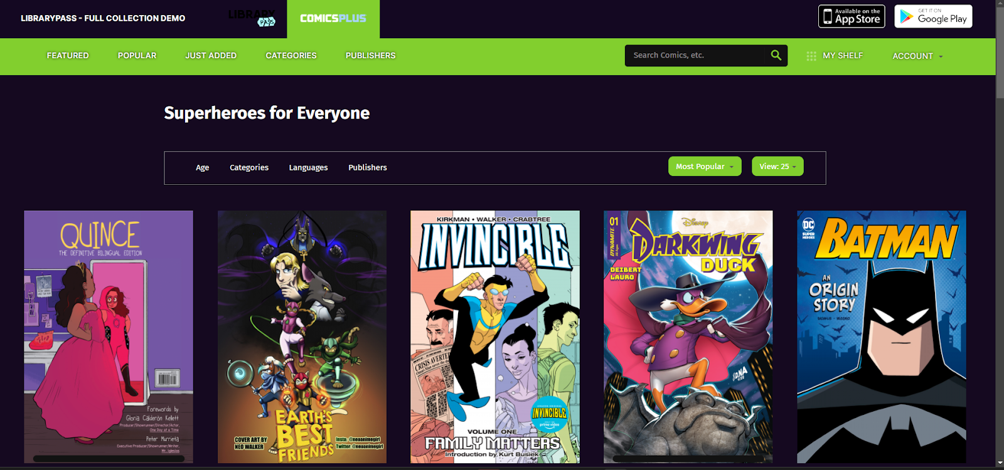Image resolution: width=1004 pixels, height=470 pixels.
Task: Open the View: 25 dropdown
Action: coord(777,167)
